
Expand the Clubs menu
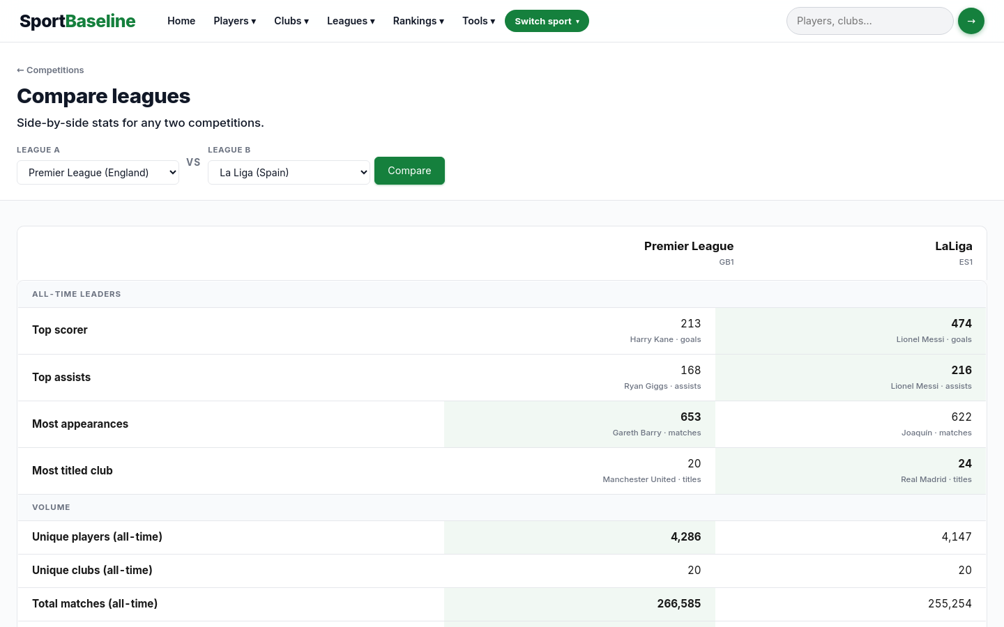291,21
